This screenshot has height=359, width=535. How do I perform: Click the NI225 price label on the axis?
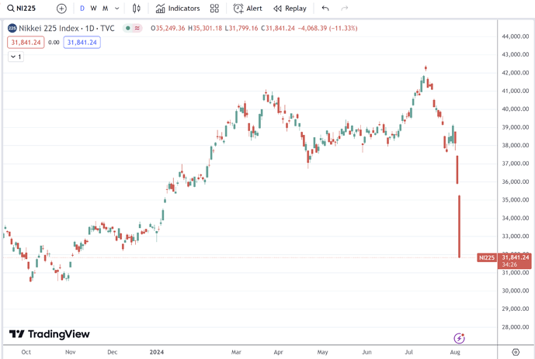[x=487, y=258]
